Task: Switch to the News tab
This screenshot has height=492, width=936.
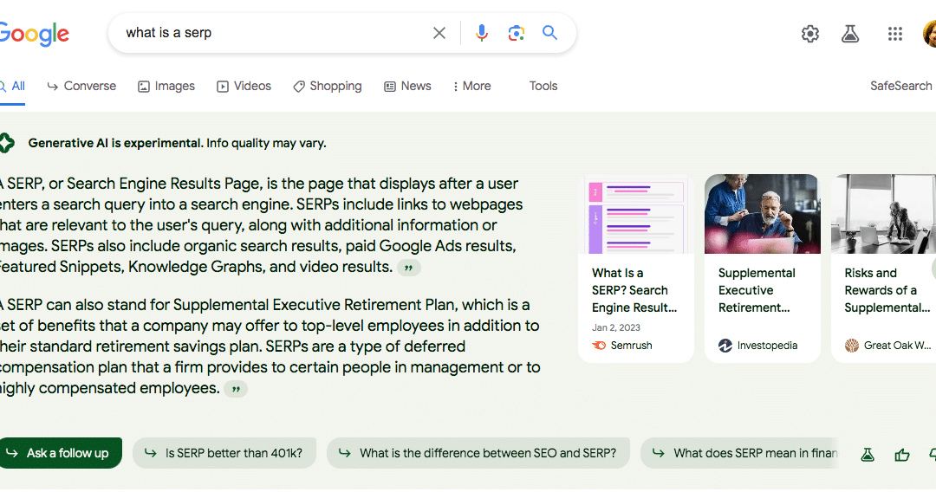Action: coord(407,86)
